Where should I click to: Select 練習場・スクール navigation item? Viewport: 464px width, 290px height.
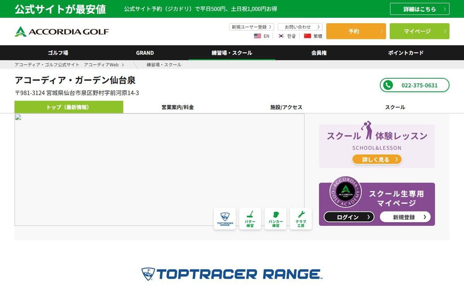pos(232,53)
